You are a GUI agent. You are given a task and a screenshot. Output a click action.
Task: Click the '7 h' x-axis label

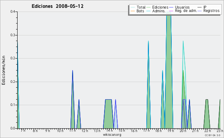pos(23,131)
